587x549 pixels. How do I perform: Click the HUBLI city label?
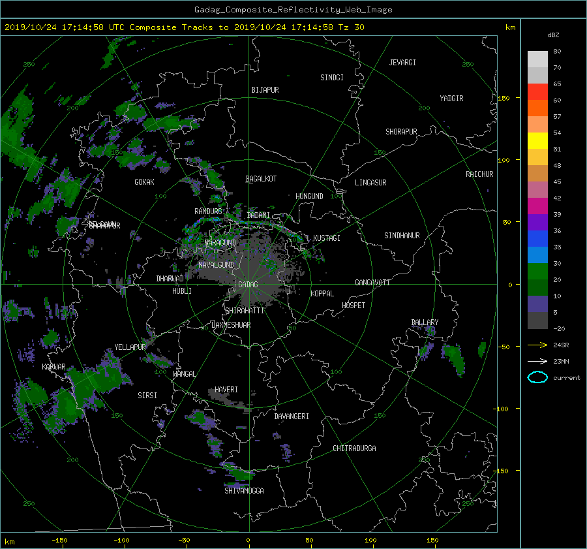[182, 291]
